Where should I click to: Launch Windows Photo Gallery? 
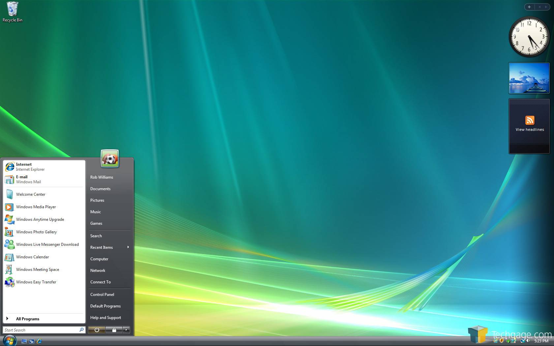click(x=44, y=232)
